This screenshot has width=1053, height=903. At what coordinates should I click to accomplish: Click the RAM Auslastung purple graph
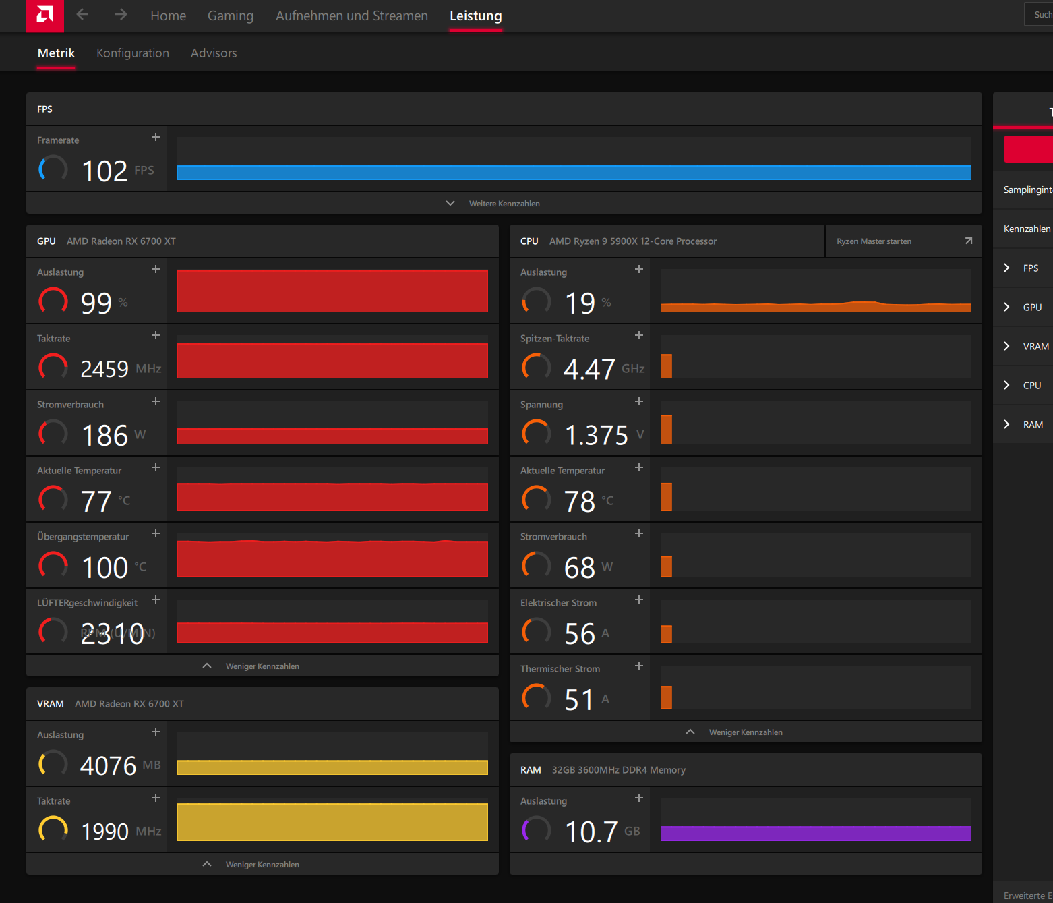click(x=816, y=819)
